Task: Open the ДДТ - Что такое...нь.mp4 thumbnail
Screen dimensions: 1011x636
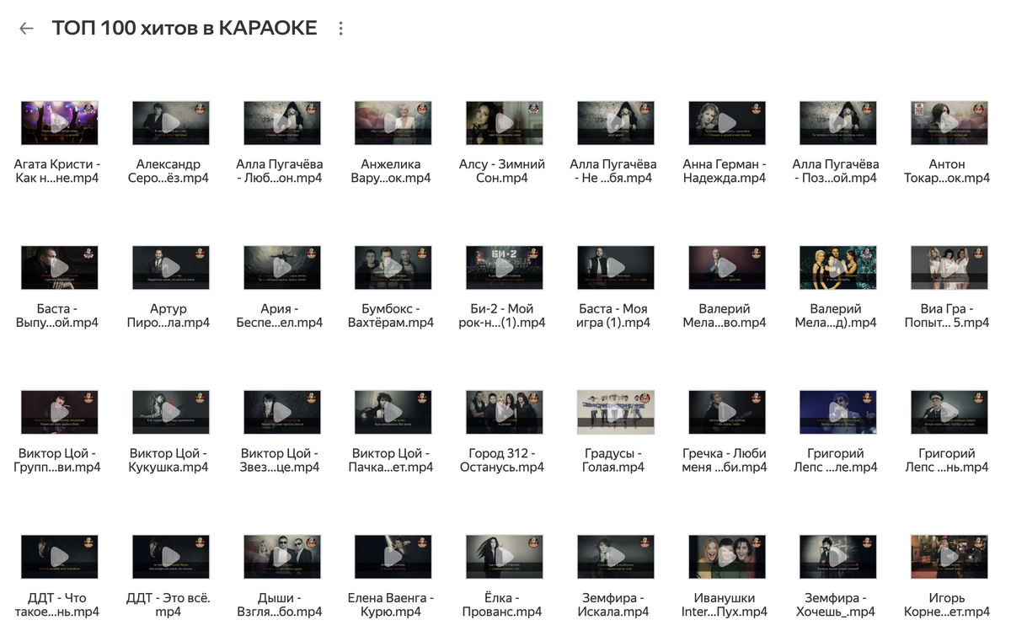Action: 59,557
